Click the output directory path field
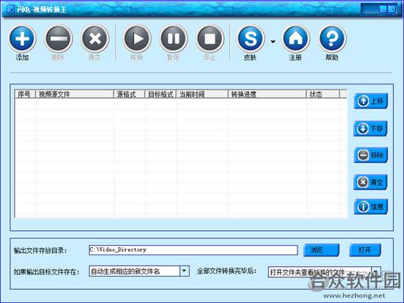 click(x=193, y=250)
